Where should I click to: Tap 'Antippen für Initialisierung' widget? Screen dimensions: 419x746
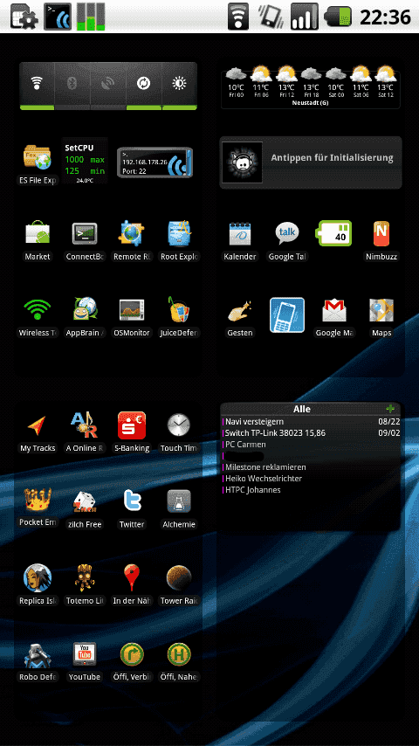coord(311,162)
